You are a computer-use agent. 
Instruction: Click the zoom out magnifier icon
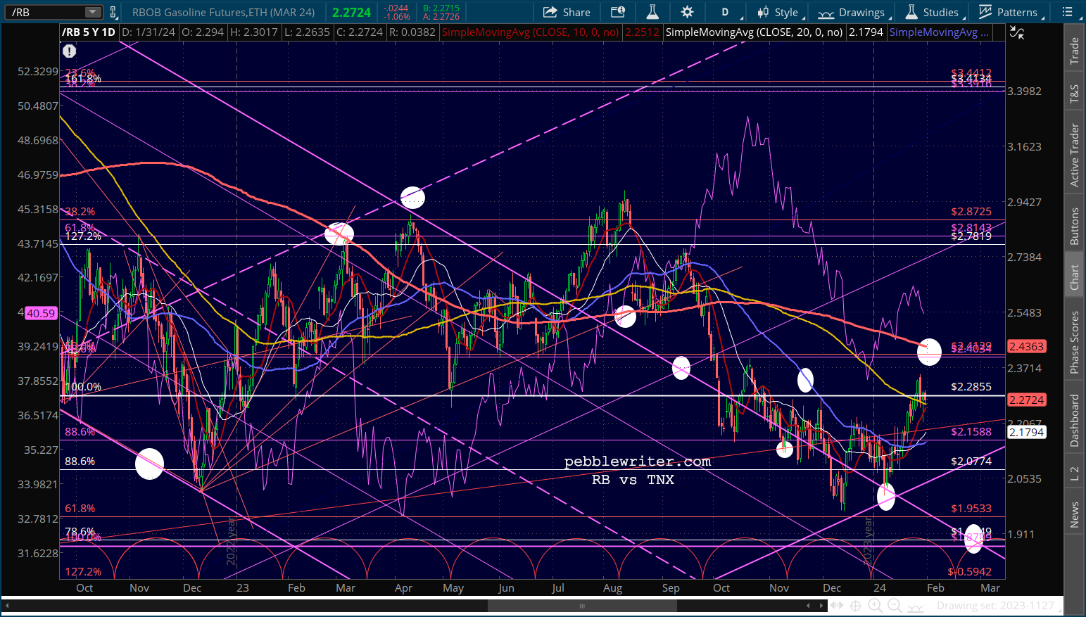(895, 606)
